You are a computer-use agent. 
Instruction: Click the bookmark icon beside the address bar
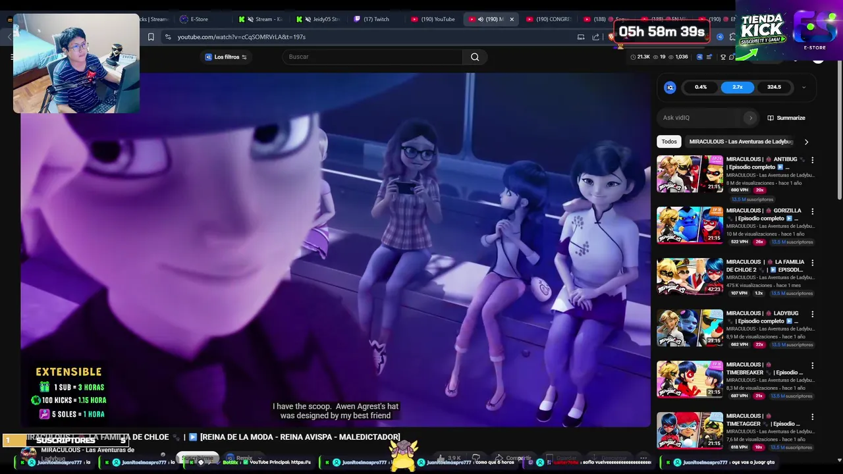(151, 37)
